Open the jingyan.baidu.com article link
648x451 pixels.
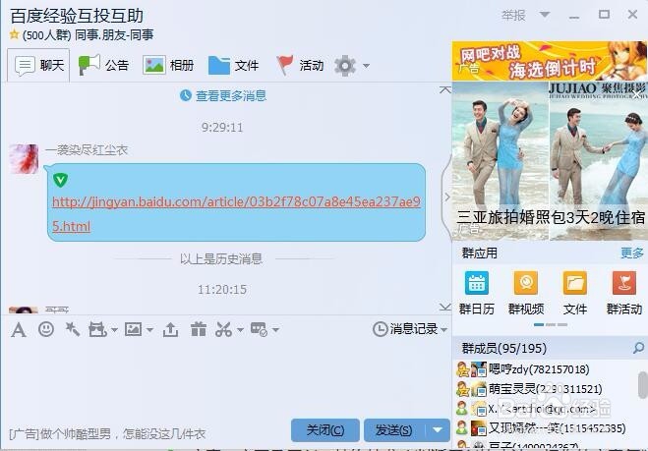pos(236,214)
